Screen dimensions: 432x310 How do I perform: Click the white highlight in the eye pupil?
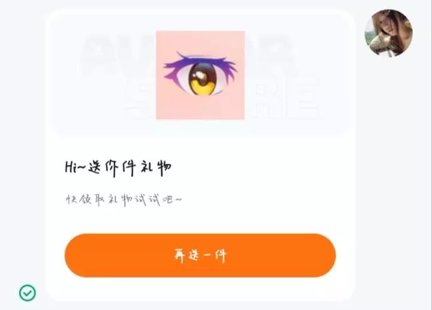[199, 75]
